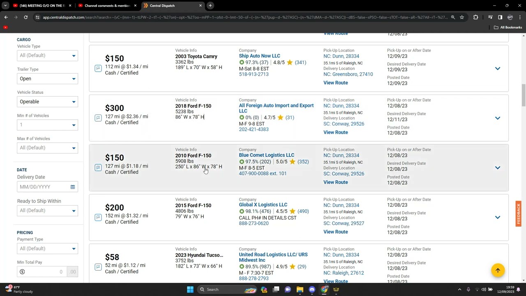The width and height of the screenshot is (526, 296).
Task: Click note icon beside $150 Toyota Camry listing
Action: click(98, 68)
